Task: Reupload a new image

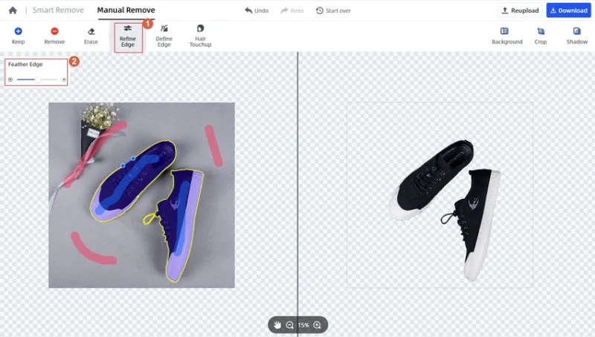Action: pos(520,10)
